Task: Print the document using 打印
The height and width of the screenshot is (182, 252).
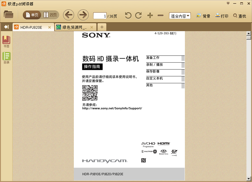Action: click(x=222, y=16)
